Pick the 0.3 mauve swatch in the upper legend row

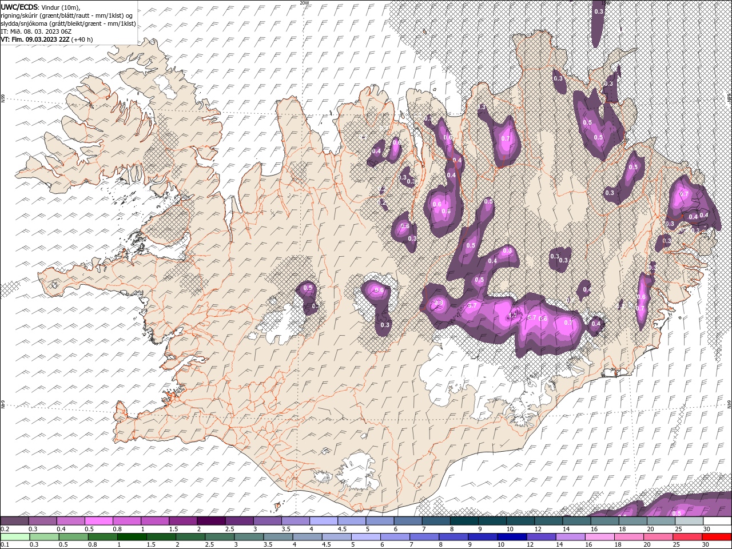[43, 521]
